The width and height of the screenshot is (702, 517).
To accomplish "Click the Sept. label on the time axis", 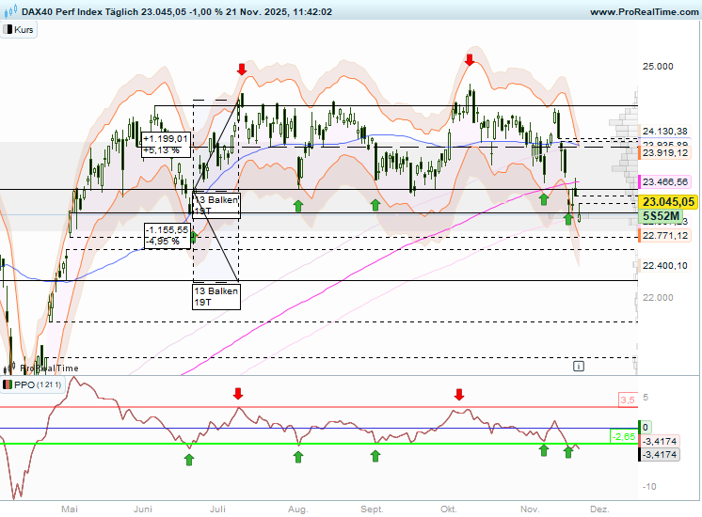I will click(x=373, y=509).
